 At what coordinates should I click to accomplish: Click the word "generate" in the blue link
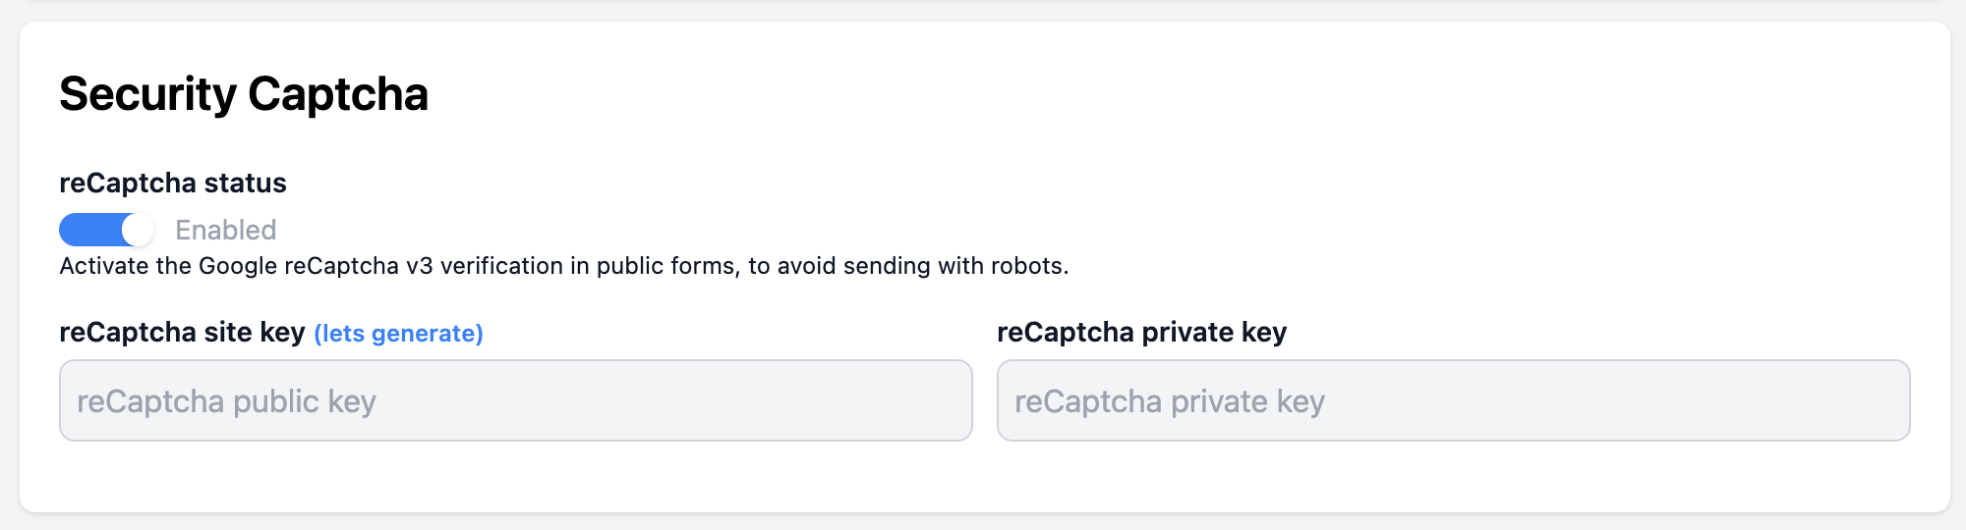tap(424, 334)
